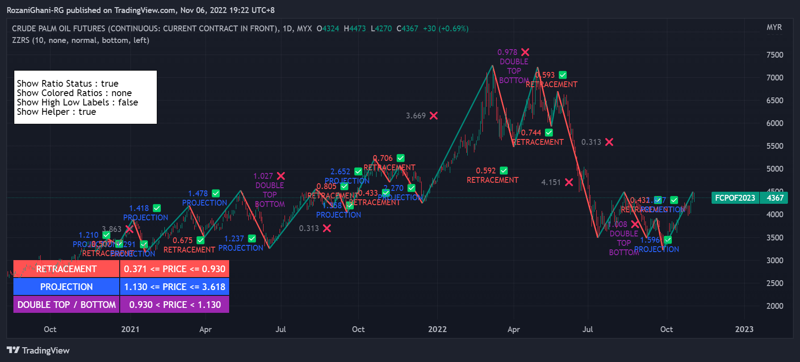Select the '1.130 <= PRICE <= 3.618' range cell
The width and height of the screenshot is (800, 362).
175,287
